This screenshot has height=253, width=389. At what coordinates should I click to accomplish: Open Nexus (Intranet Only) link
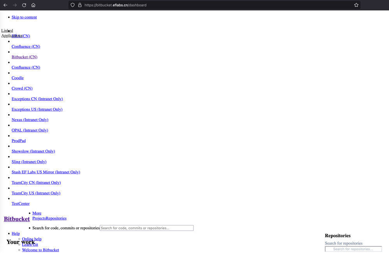click(30, 119)
